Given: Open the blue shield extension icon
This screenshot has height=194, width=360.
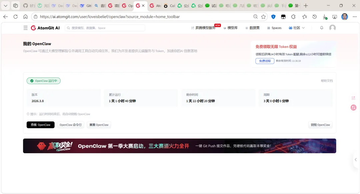Looking at the screenshot, I should pos(273,17).
